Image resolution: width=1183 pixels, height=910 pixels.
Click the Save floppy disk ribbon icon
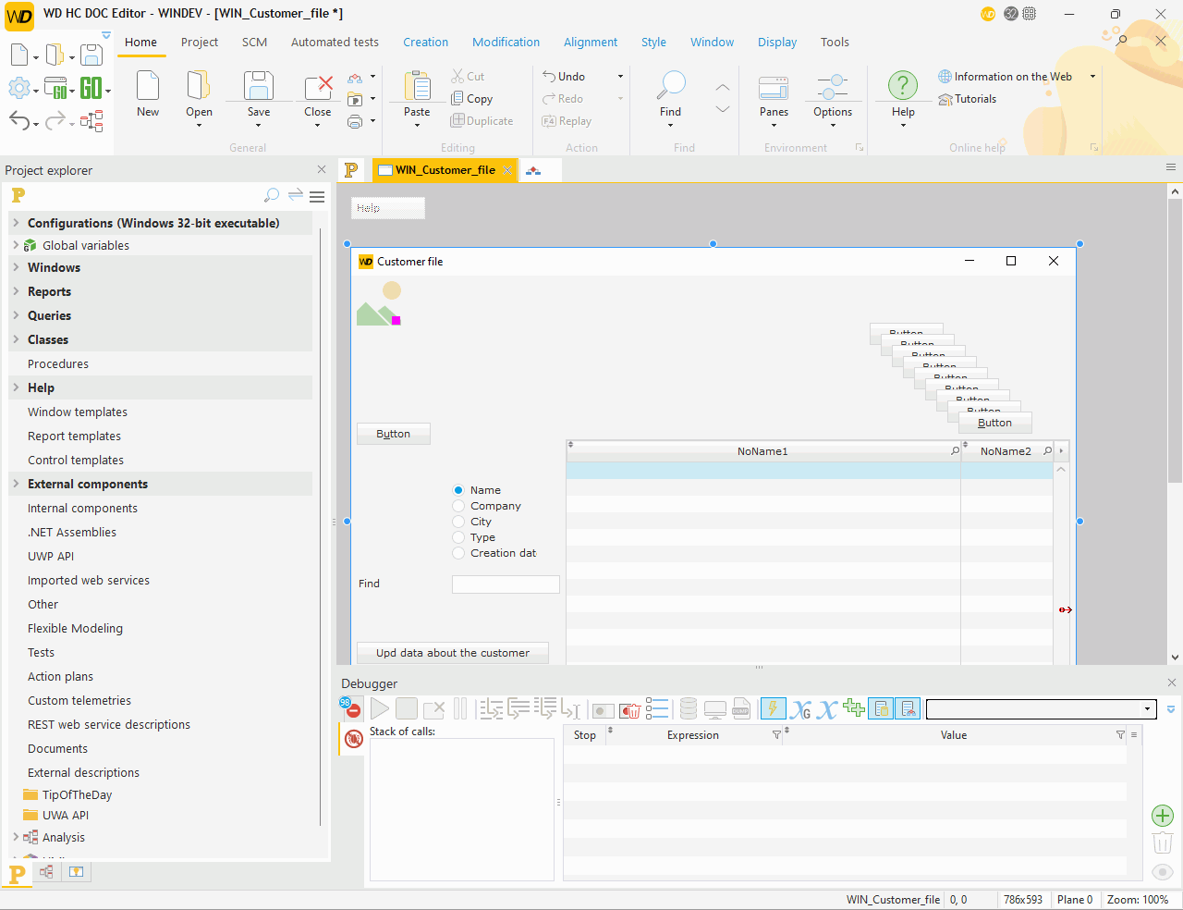[x=259, y=85]
